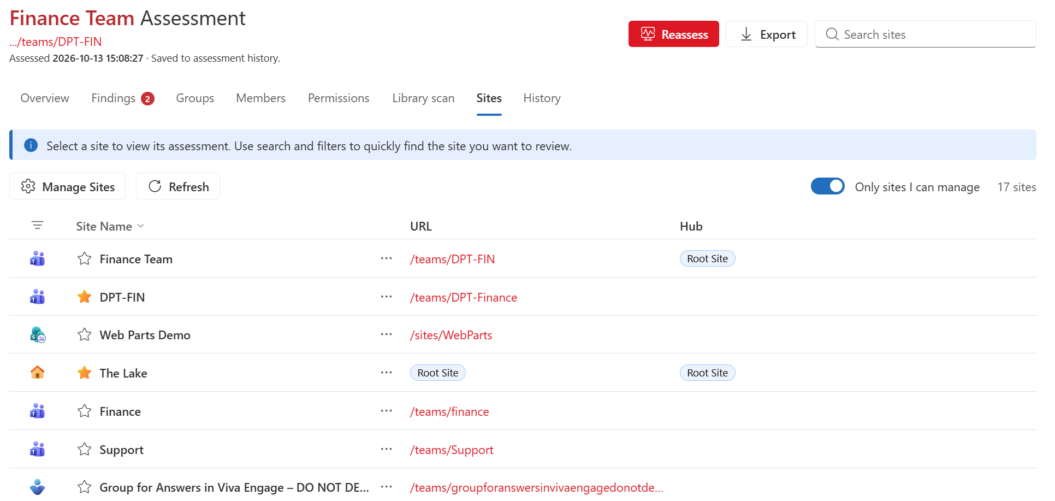This screenshot has width=1055, height=501.
Task: Favorite the Finance Team site star
Action: (84, 258)
